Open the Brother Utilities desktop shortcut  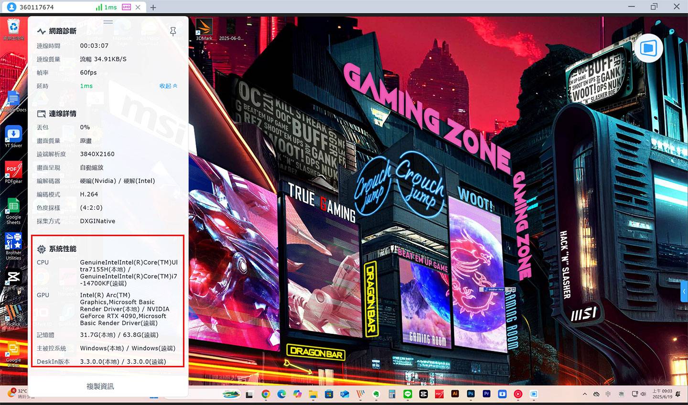point(13,246)
